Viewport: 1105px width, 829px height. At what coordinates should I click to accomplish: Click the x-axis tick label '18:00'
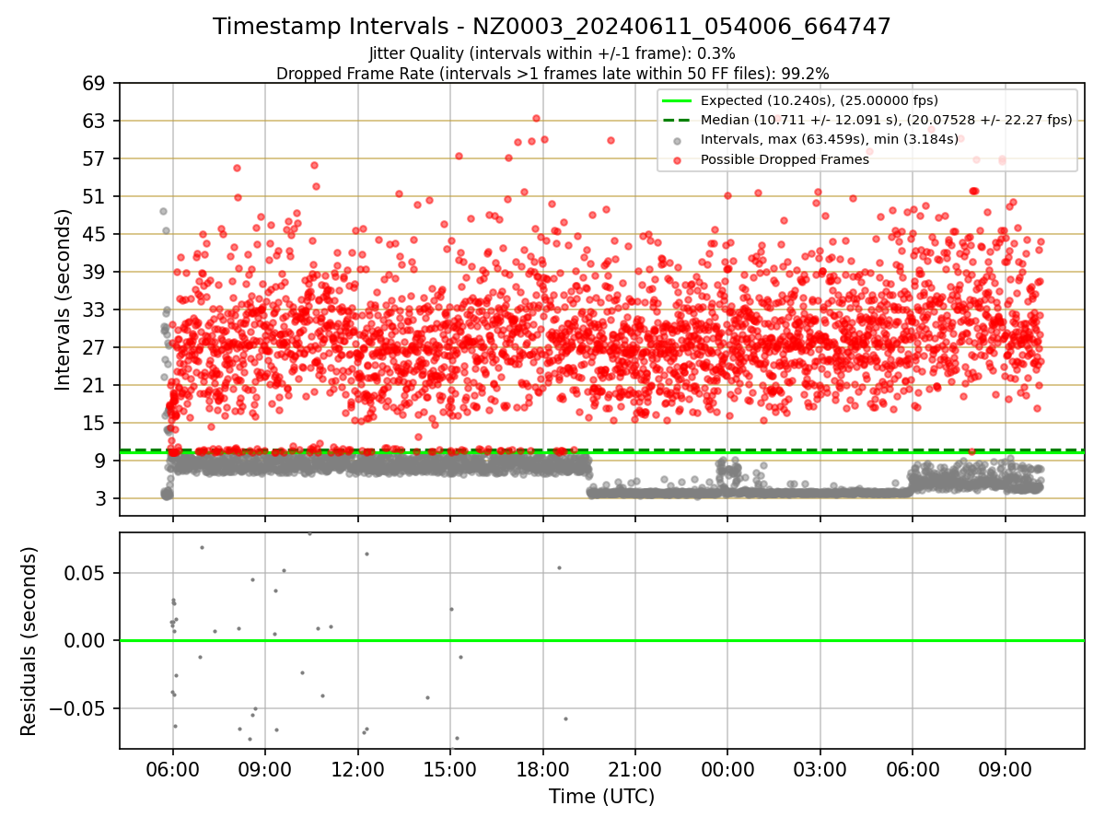pos(542,768)
